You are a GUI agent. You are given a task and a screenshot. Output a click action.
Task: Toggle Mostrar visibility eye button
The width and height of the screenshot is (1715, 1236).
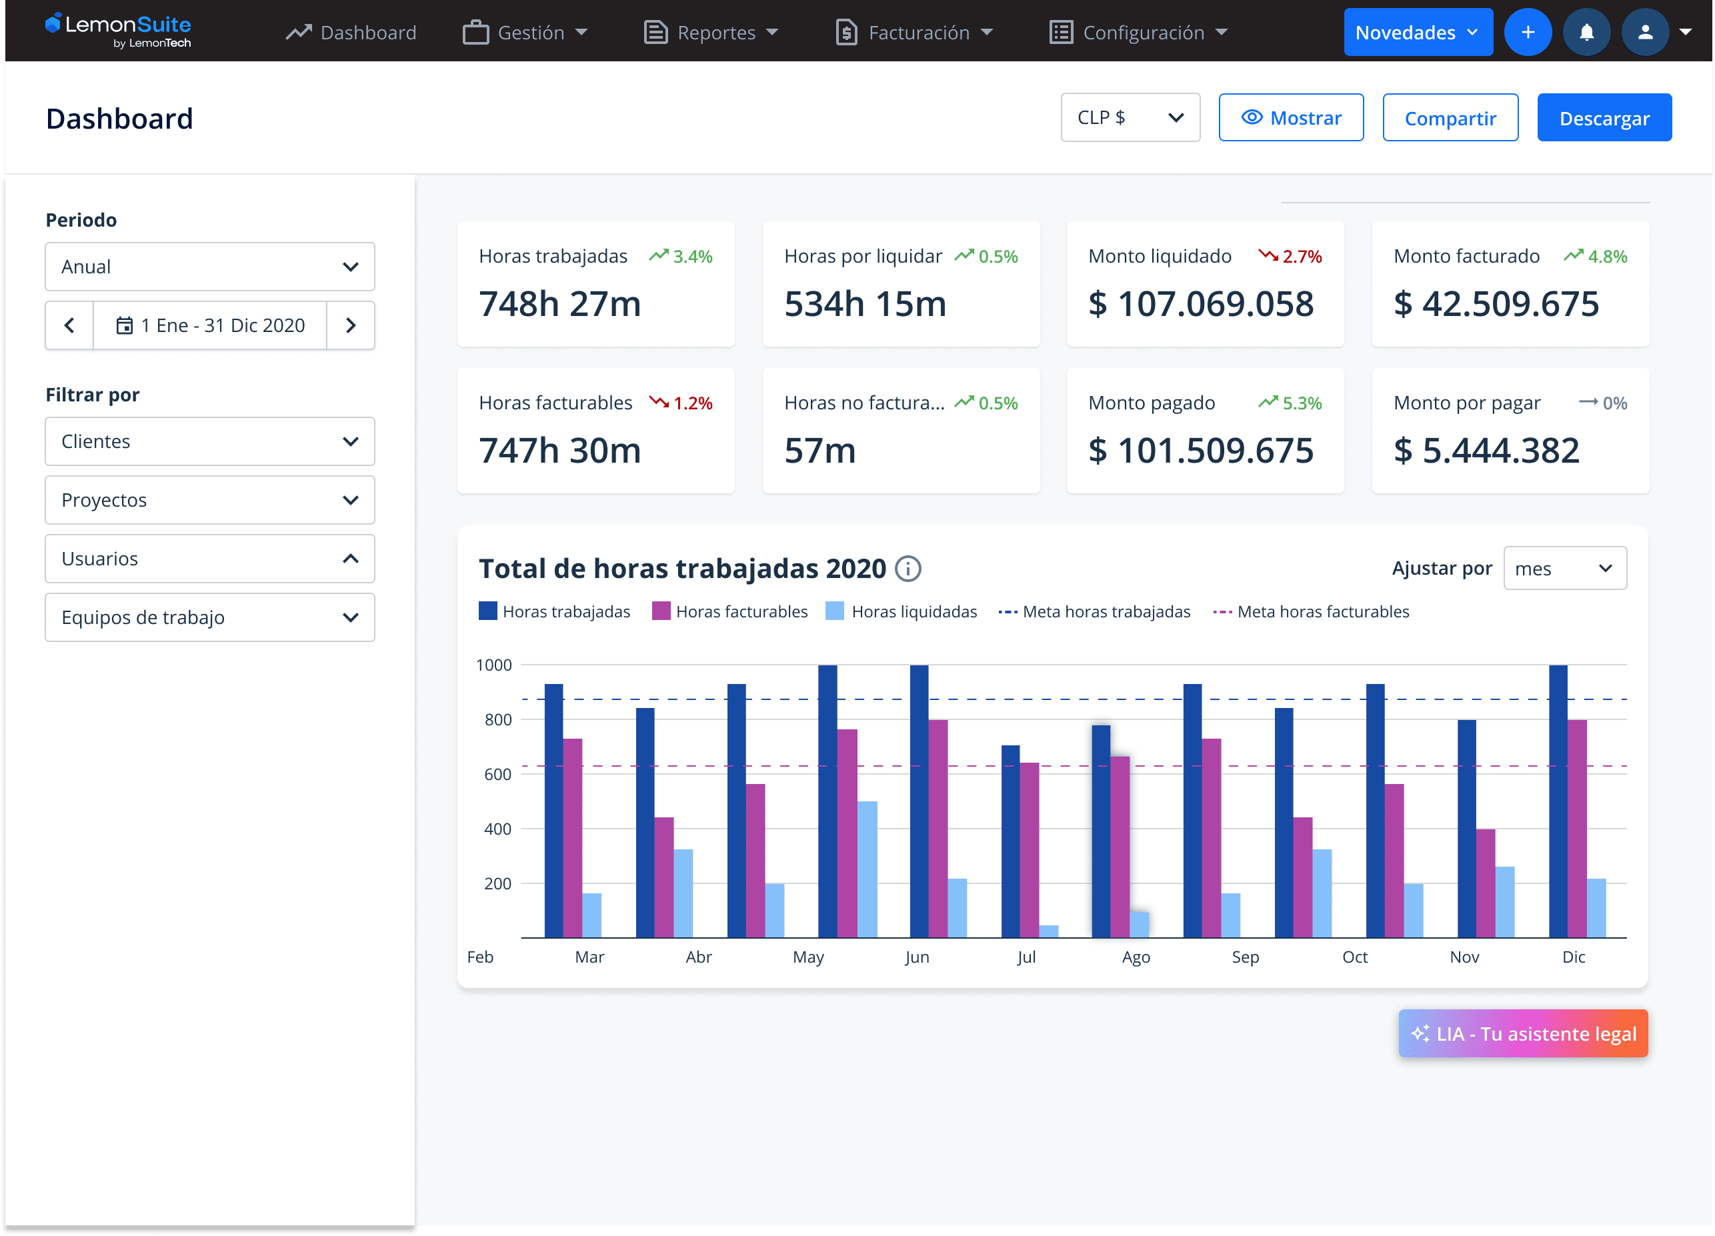[1291, 118]
